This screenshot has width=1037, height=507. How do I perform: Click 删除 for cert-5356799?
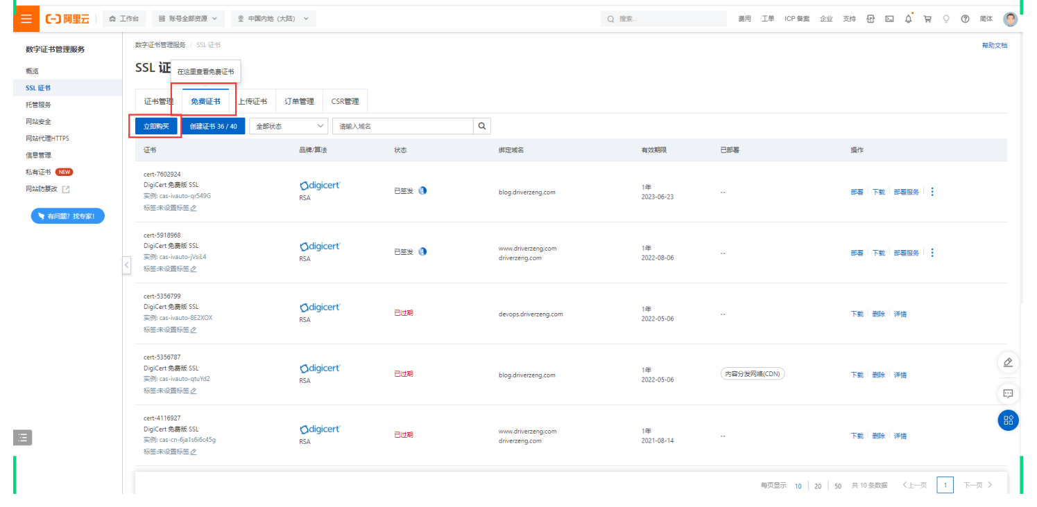point(879,314)
